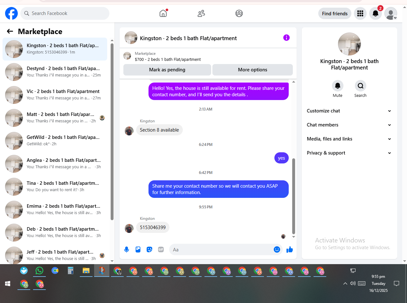The width and height of the screenshot is (407, 303).
Task: Send a thumbs-up like
Action: tap(290, 249)
